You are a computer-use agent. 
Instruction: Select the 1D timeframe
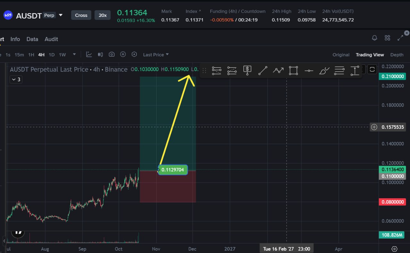[52, 55]
